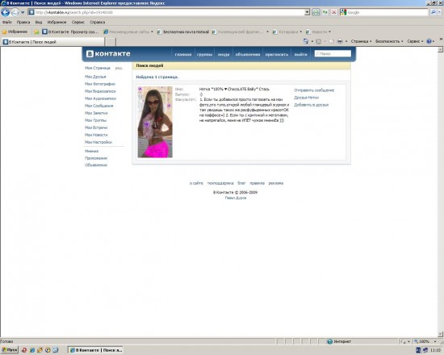This screenshot has height=355, width=444.
Task: Click the VKontakte Поиск search field
Action: 333,53
